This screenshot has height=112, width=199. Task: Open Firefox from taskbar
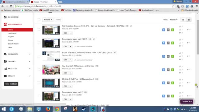[x=48, y=109]
